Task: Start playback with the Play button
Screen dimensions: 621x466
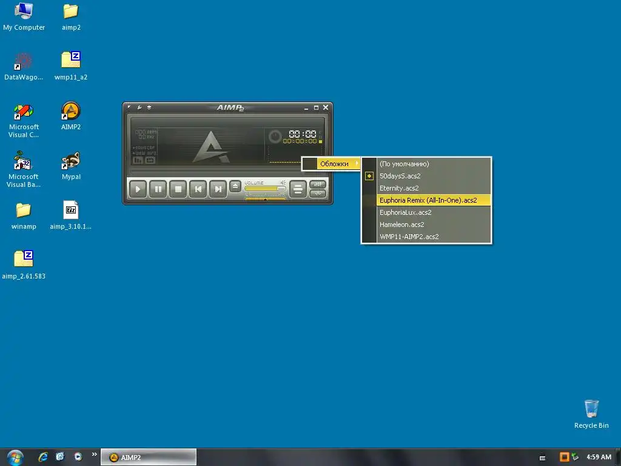Action: [138, 189]
